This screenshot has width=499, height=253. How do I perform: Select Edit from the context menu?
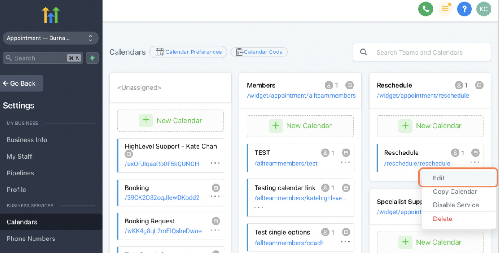(439, 178)
